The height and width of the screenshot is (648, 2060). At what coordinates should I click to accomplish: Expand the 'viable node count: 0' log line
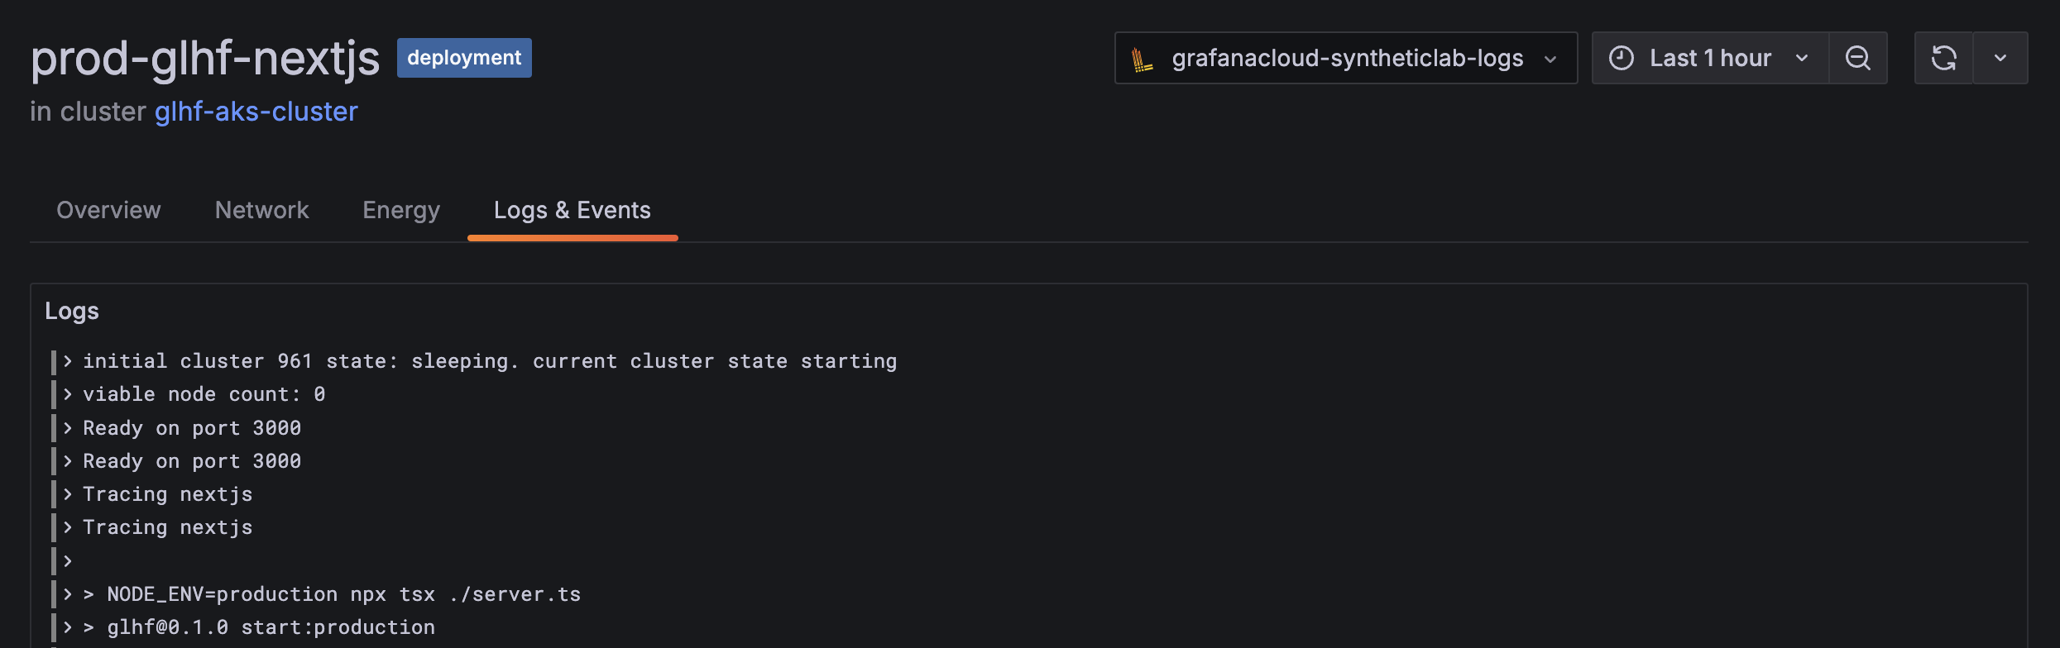click(x=68, y=394)
